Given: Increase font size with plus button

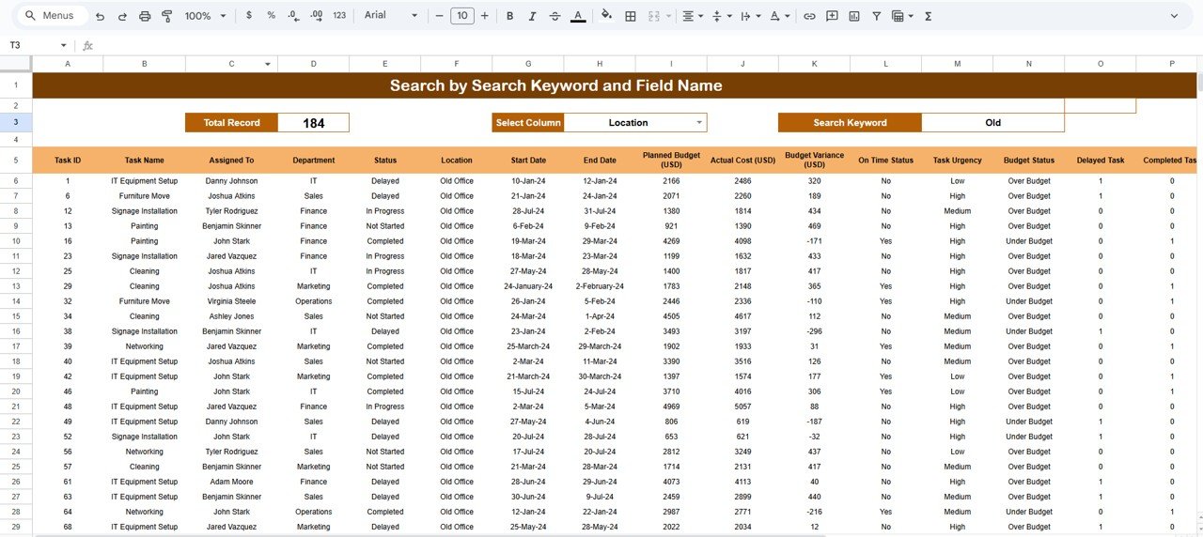Looking at the screenshot, I should pos(484,16).
